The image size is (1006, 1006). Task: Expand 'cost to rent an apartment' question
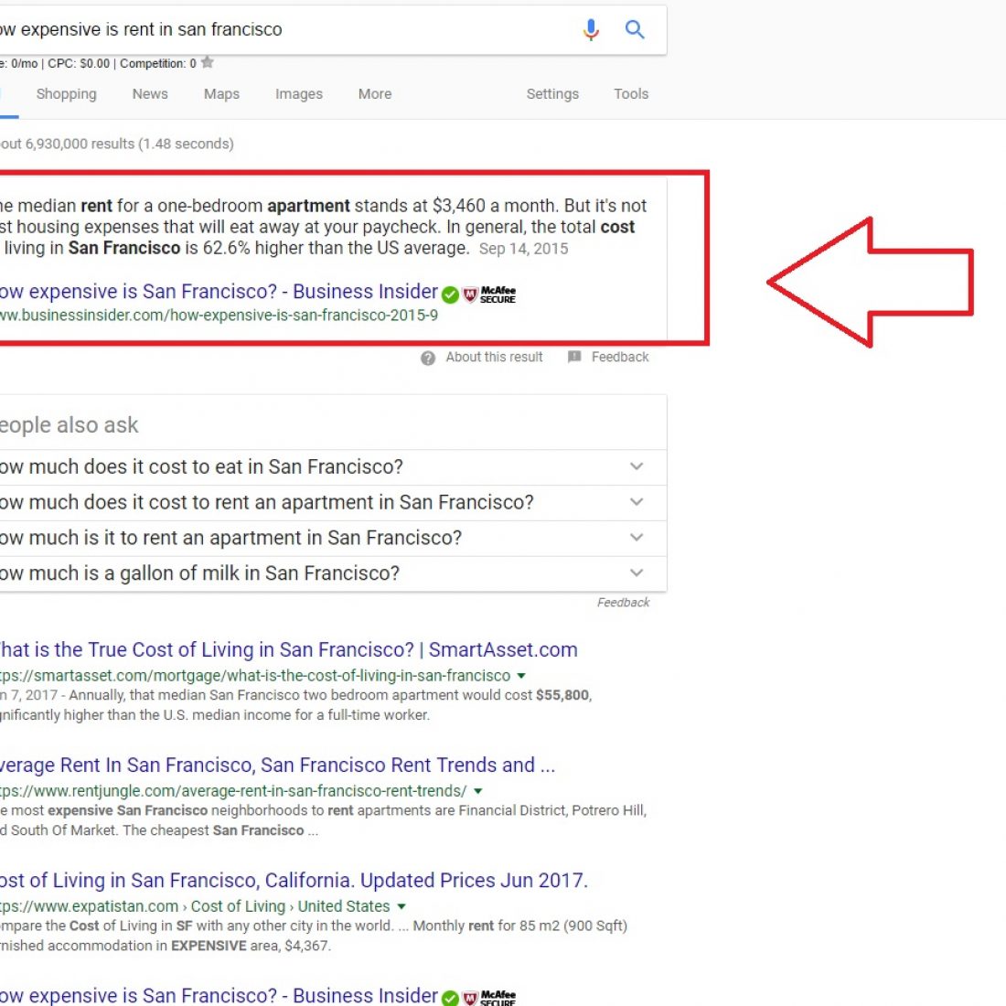[333, 502]
